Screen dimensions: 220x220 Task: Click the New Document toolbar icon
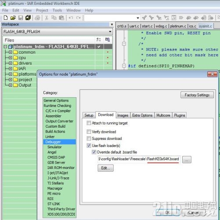point(6,18)
